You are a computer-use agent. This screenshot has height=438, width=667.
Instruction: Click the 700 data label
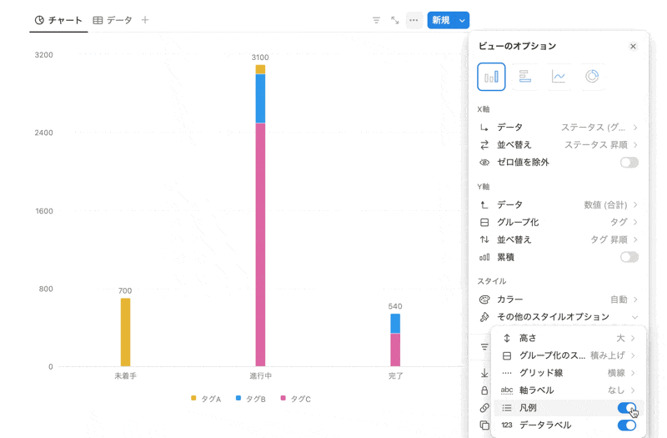point(125,290)
